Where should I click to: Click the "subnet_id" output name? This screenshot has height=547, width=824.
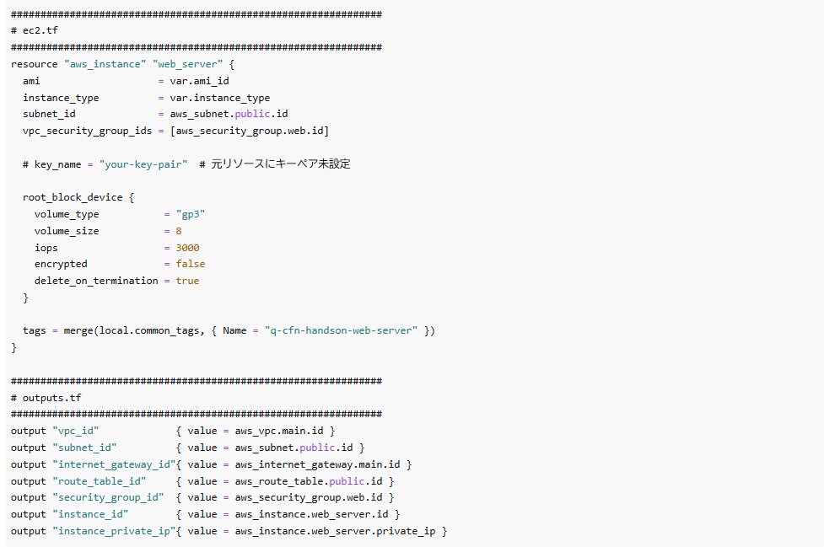(x=84, y=448)
